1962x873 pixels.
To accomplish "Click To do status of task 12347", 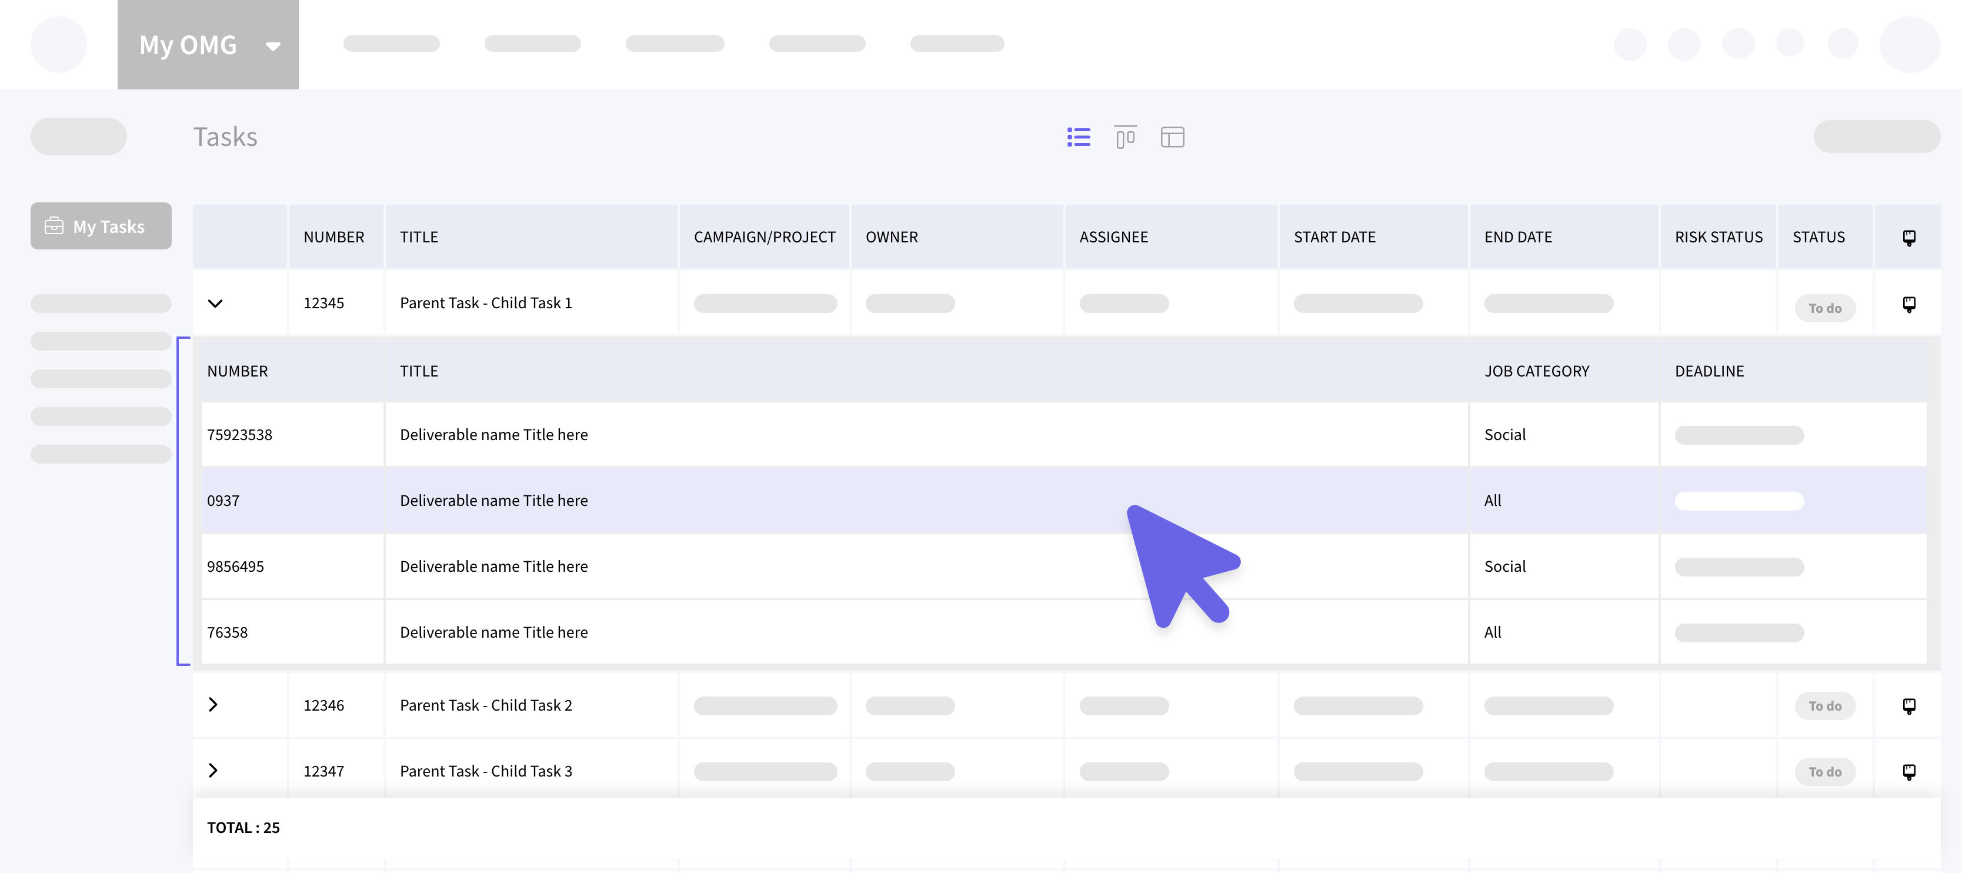I will (1824, 772).
